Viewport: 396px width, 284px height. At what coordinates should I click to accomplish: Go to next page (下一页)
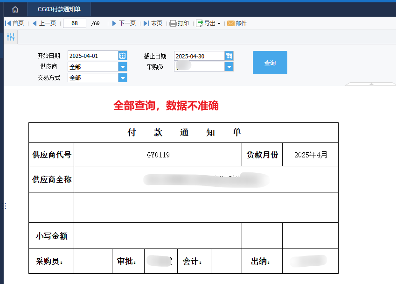(x=124, y=23)
